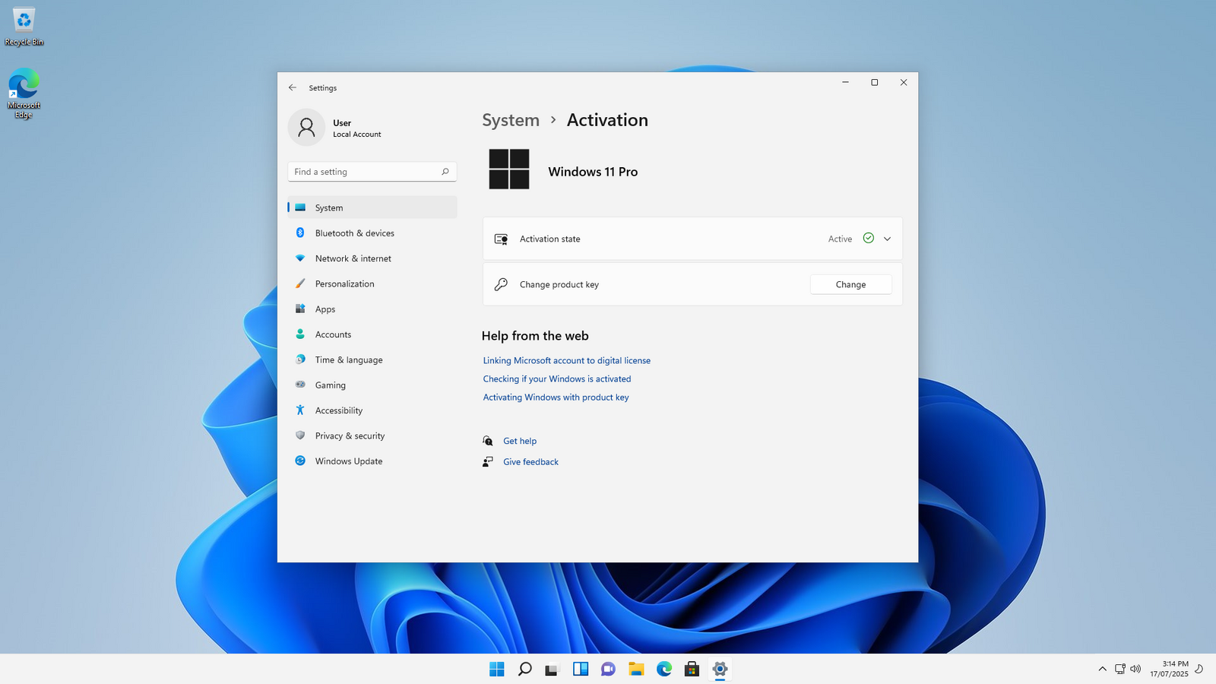Click the User account avatar icon
Viewport: 1216px width, 684px height.
pyautogui.click(x=306, y=127)
